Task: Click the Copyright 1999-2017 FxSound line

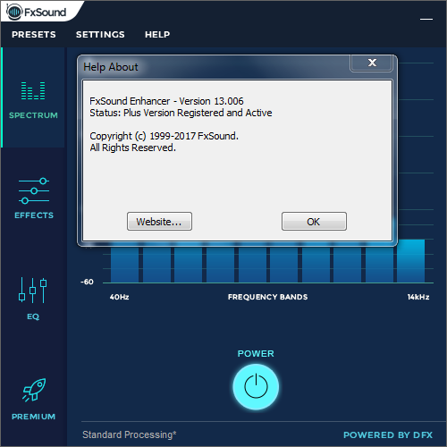Action: 164,136
